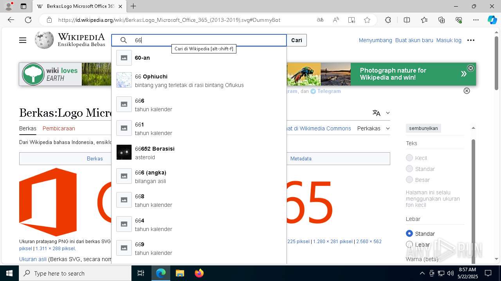Screen dimensions: 501x281
Task: Choose suggestion 66652 Borasisi asteroid
Action: coord(199,153)
